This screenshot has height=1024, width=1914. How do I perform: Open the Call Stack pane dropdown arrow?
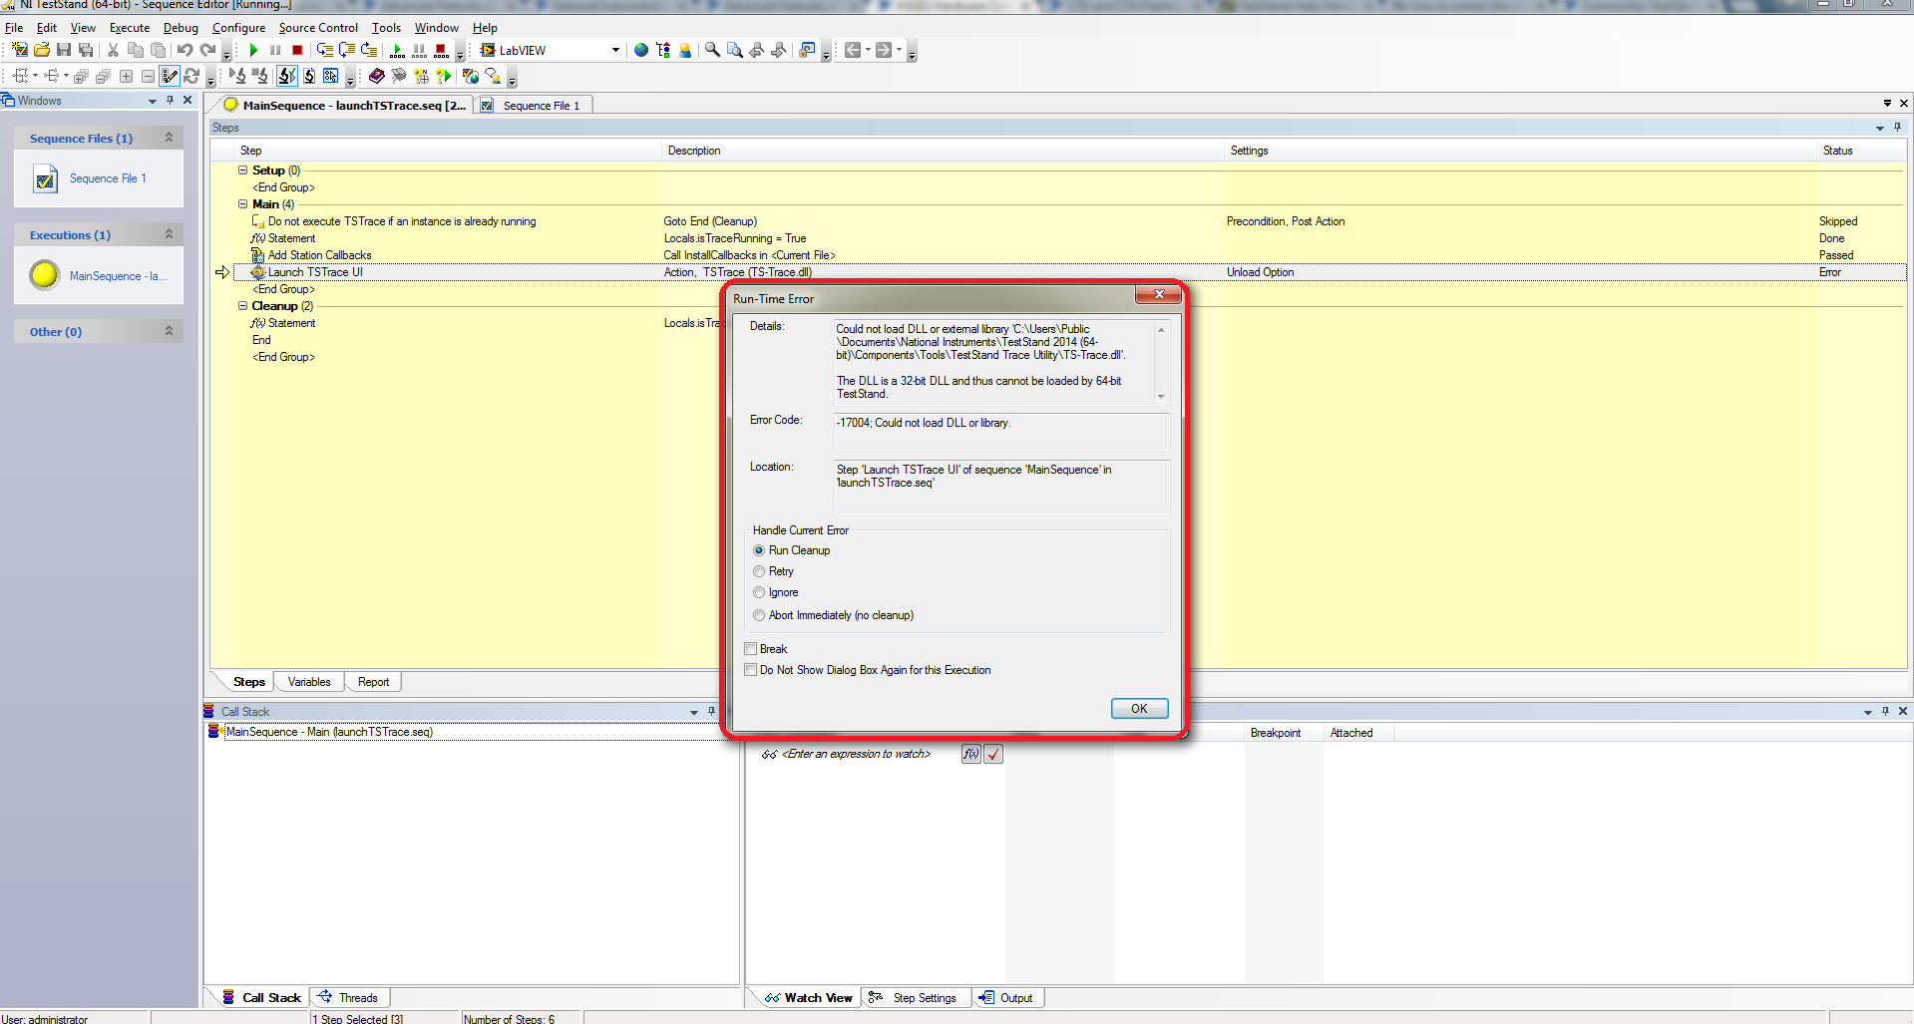click(x=694, y=712)
